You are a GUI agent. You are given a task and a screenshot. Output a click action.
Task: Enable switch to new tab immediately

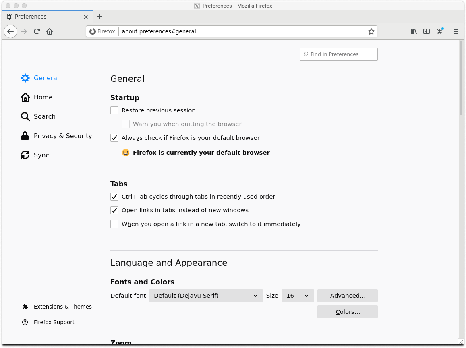(114, 224)
